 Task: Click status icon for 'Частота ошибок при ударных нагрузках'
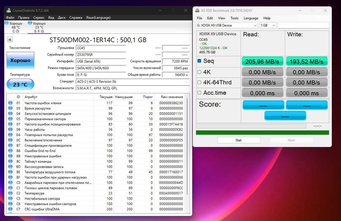click(11, 177)
